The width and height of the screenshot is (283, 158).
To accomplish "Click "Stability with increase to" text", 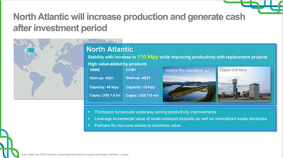I will click(112, 57).
